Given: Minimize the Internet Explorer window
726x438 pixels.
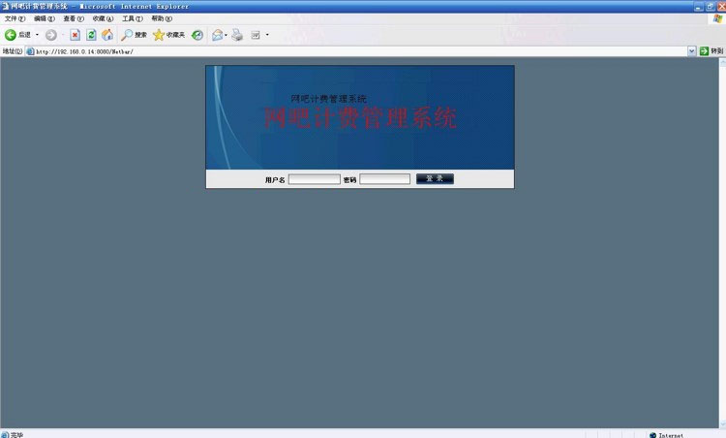Looking at the screenshot, I should 699,7.
